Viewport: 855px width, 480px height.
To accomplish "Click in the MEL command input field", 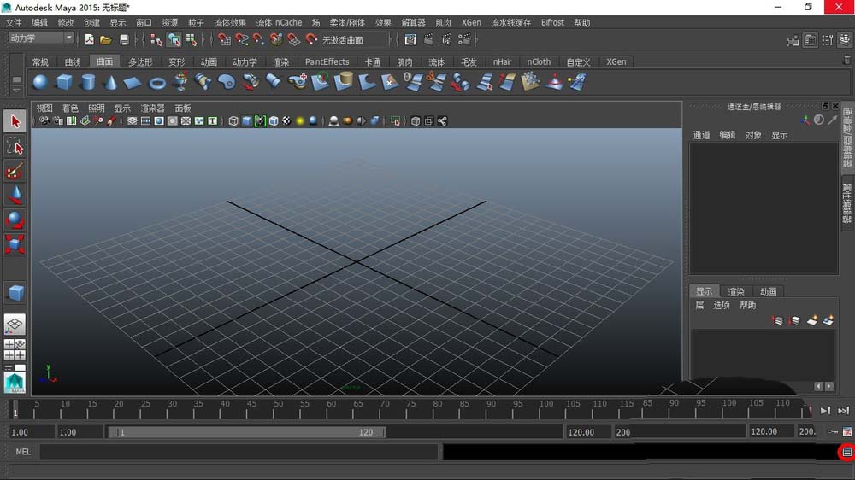I will (x=238, y=452).
